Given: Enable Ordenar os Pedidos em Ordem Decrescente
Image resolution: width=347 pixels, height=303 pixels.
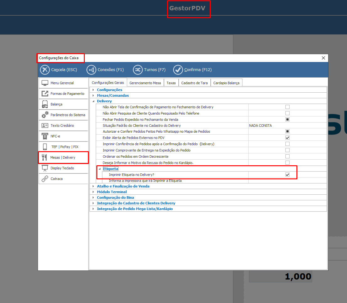Looking at the screenshot, I should click(x=287, y=157).
